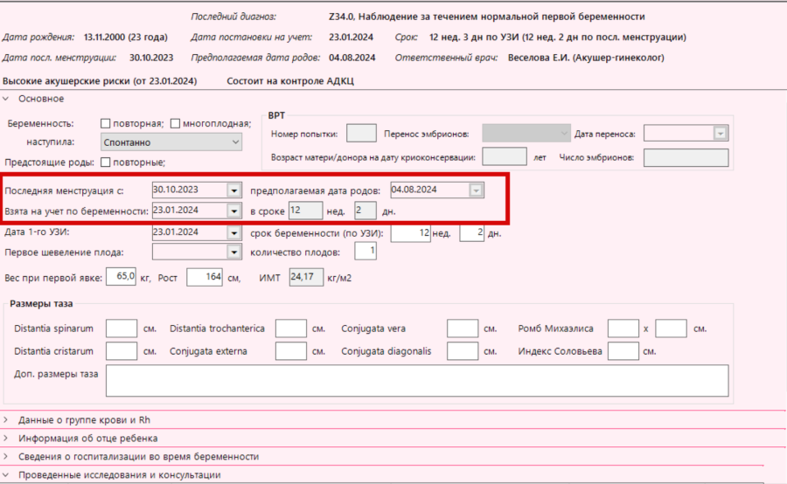Viewport: 787px width, 484px height.
Task: Click the 'Distantia trochanterica' field
Action: [x=291, y=328]
